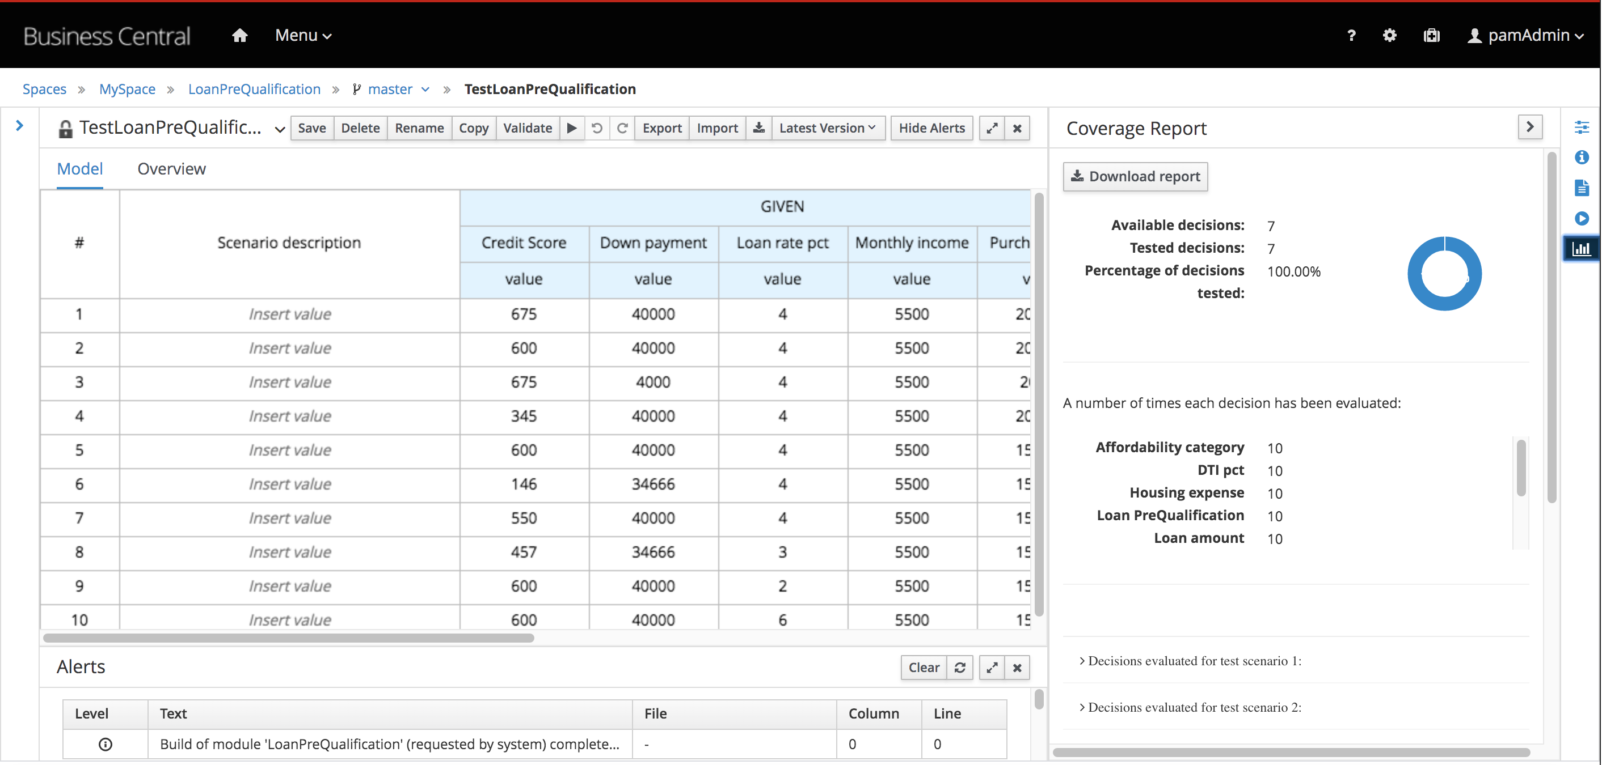Run the test scenario with play button
The width and height of the screenshot is (1602, 765).
(x=571, y=128)
